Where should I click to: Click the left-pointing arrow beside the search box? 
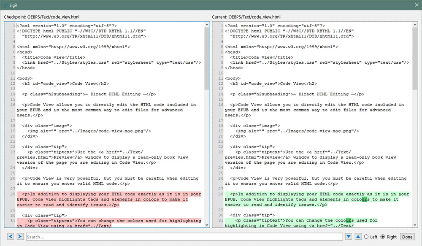11,237
